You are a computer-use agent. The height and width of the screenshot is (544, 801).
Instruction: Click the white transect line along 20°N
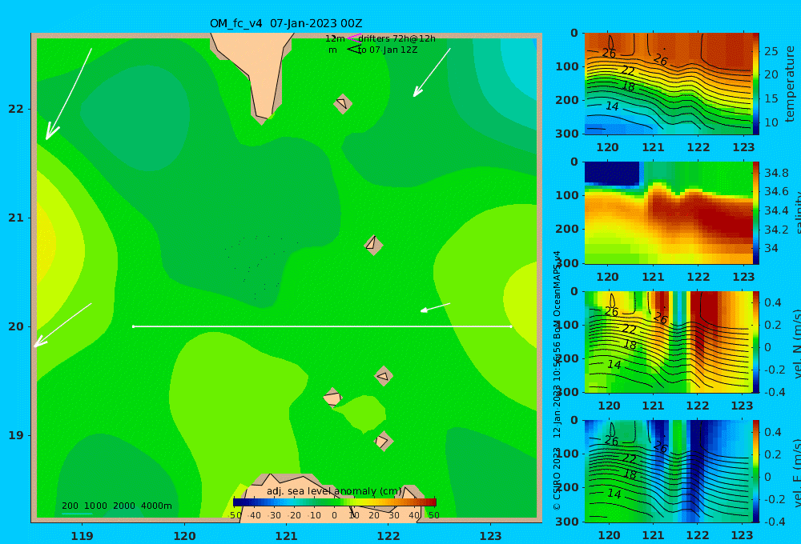(322, 326)
